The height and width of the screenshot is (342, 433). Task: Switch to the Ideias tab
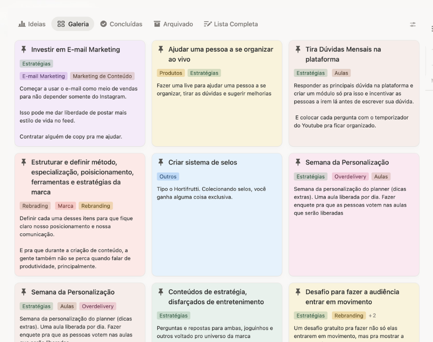tap(32, 24)
